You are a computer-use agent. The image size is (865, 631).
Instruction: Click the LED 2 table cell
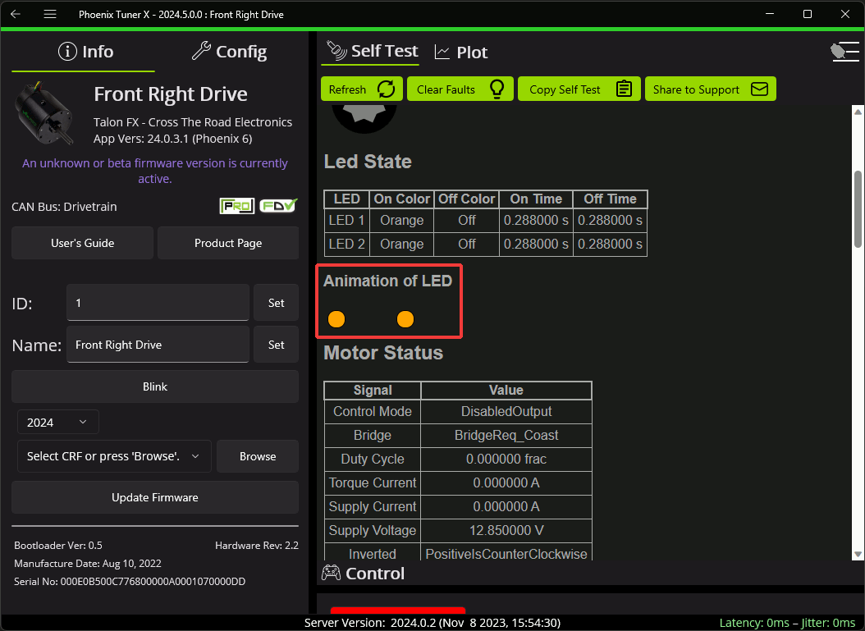346,244
